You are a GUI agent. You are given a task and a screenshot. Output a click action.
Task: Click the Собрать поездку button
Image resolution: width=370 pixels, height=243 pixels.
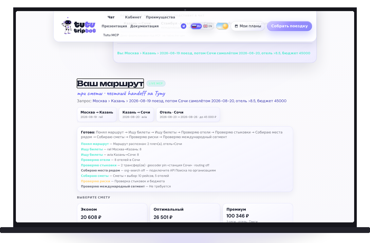[289, 26]
